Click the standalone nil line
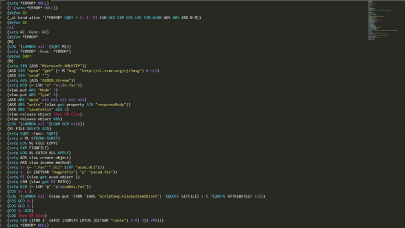405x228 pixels. [10, 27]
